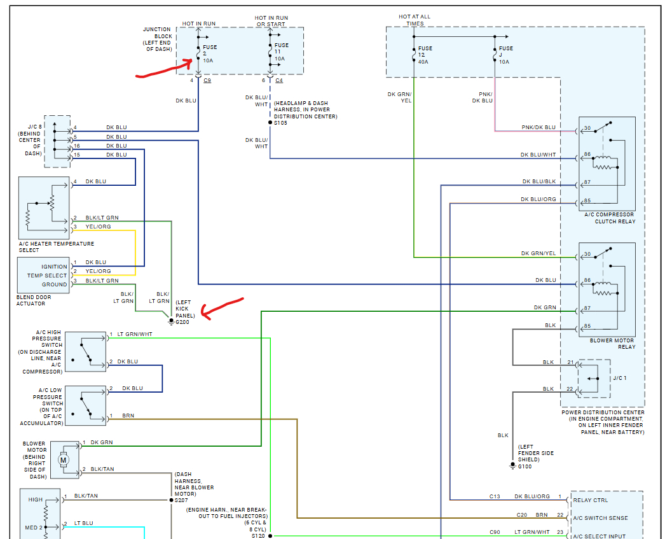The height and width of the screenshot is (539, 672).
Task: Open the underlined C4 connector link
Action: coord(279,80)
